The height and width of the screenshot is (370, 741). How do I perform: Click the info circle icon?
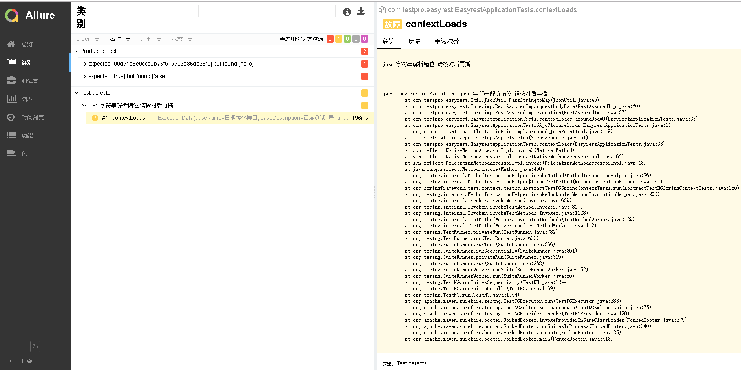point(347,12)
